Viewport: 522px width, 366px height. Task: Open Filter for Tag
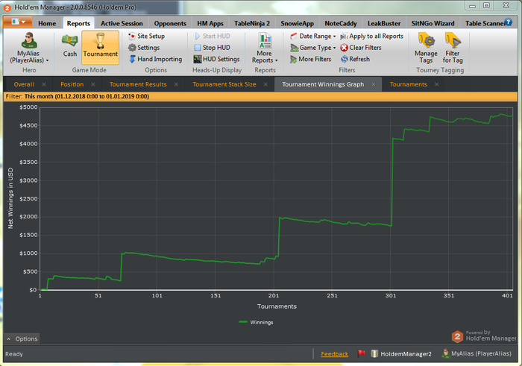click(x=453, y=48)
